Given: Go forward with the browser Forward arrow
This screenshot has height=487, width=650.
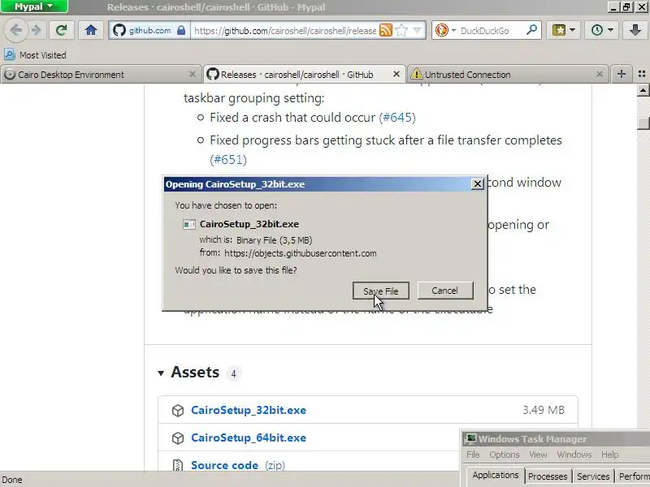Looking at the screenshot, I should (37, 30).
